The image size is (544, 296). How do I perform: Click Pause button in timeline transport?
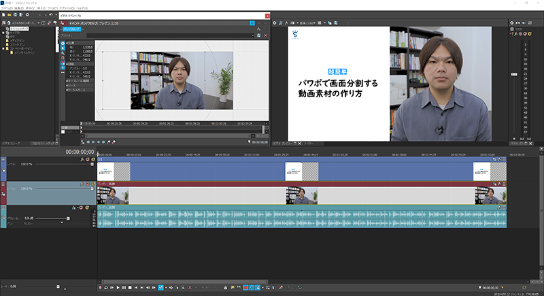124,287
